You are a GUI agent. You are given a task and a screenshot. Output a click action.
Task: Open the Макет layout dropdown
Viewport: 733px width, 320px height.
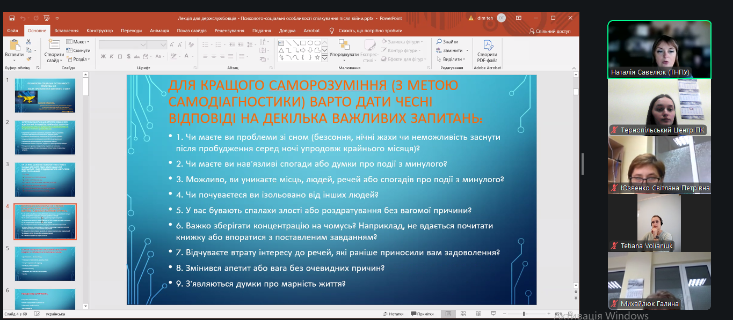pos(78,42)
